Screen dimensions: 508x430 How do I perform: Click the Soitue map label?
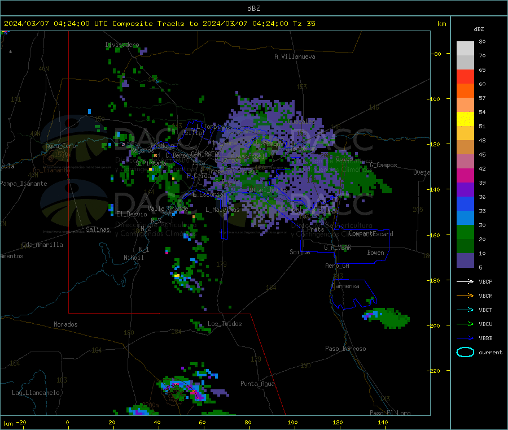coord(300,252)
